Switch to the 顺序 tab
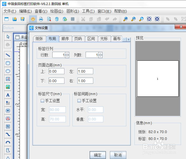186x159 pixels. pos(65,39)
